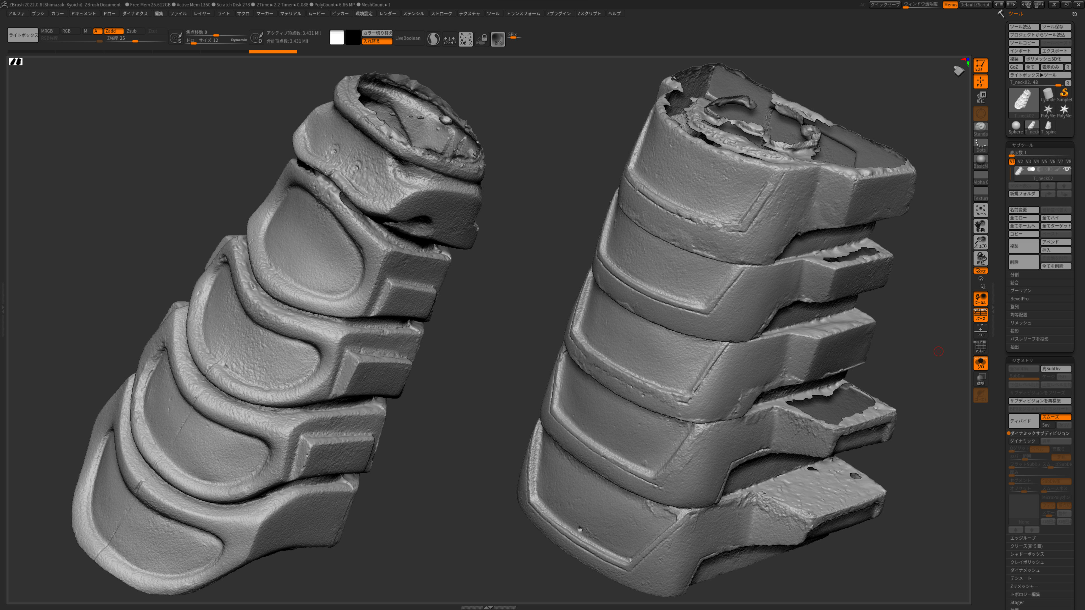Click the Floor grid icon

pyautogui.click(x=980, y=330)
